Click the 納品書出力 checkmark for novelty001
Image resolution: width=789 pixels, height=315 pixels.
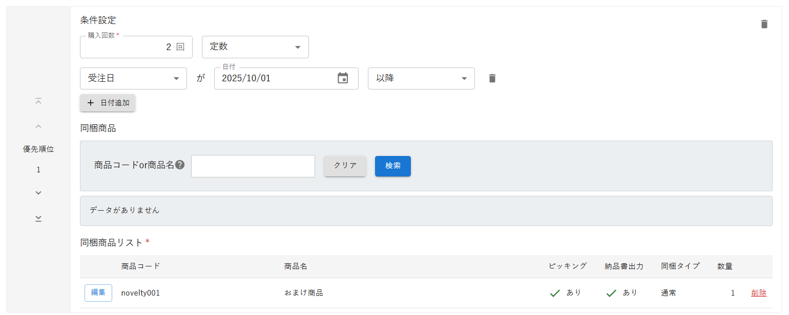[611, 293]
